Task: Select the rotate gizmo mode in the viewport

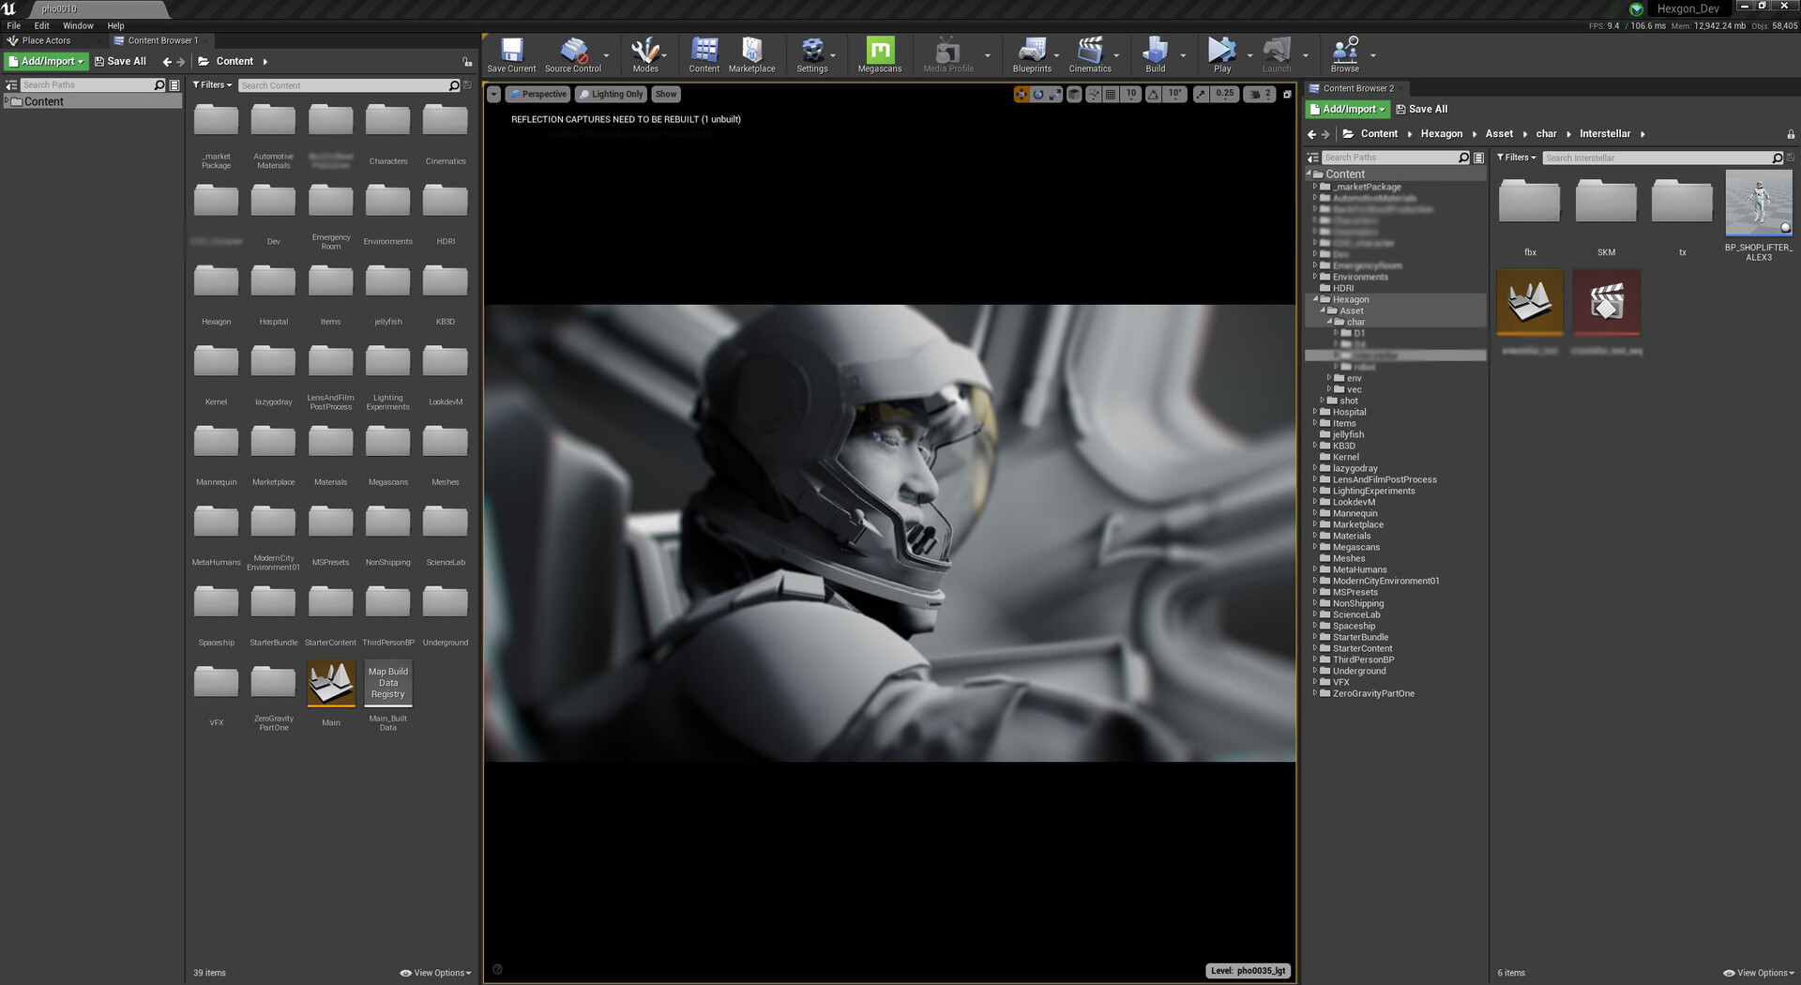Action: (x=1038, y=94)
